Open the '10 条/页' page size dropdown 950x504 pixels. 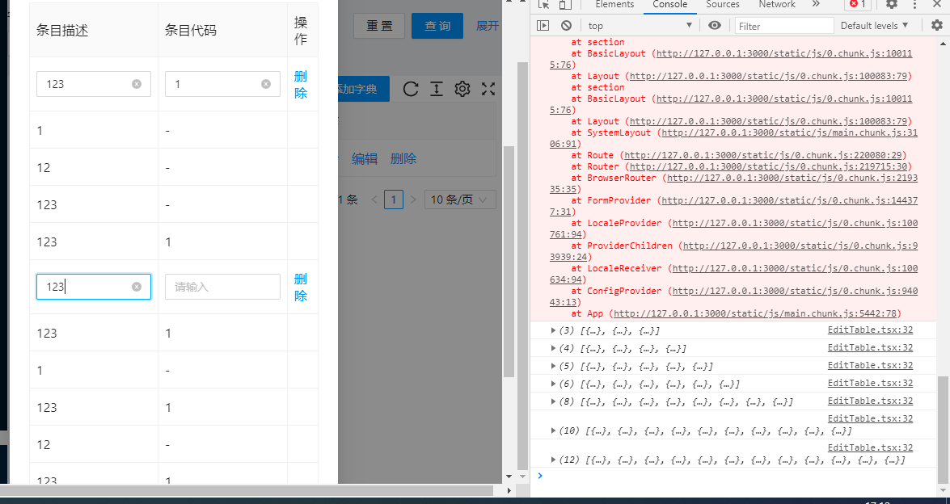click(x=459, y=199)
